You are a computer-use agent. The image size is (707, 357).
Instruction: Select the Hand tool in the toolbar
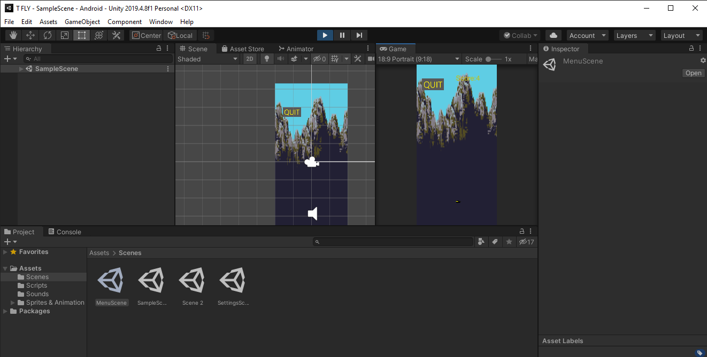pos(13,35)
